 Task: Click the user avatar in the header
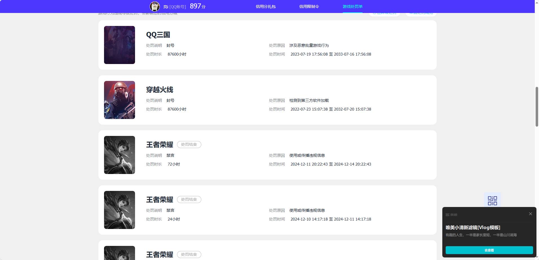(x=154, y=6)
